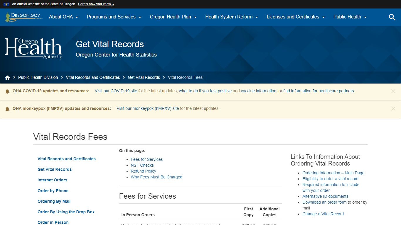
Task: Jump to Why Fees Must Be Charged
Action: (x=156, y=177)
